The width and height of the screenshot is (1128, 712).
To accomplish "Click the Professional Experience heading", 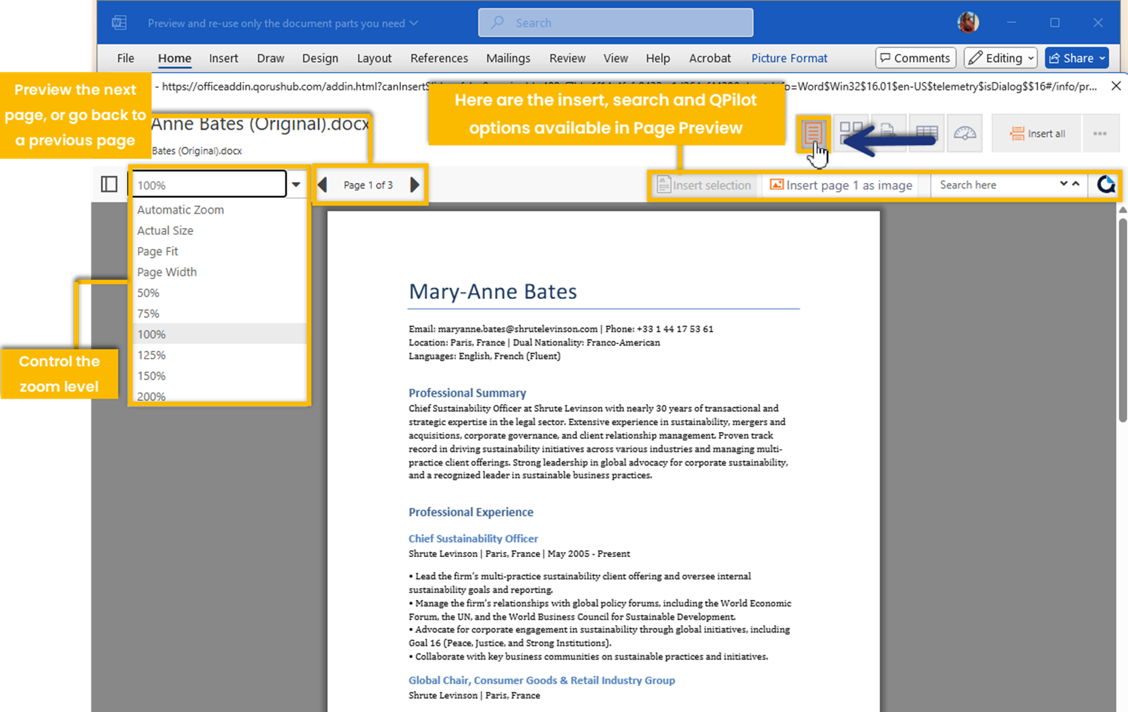I will [470, 512].
